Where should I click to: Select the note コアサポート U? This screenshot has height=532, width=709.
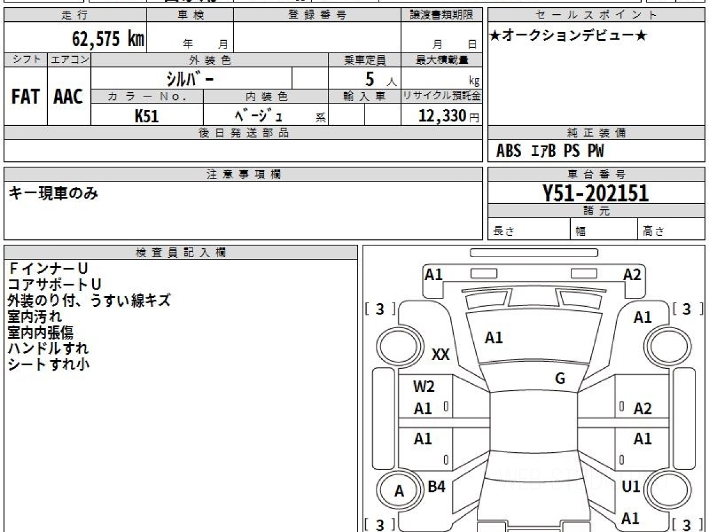coord(54,285)
